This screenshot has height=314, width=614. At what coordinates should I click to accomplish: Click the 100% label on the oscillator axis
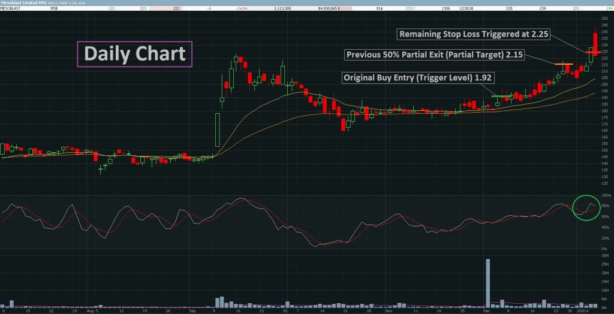[x=606, y=195]
